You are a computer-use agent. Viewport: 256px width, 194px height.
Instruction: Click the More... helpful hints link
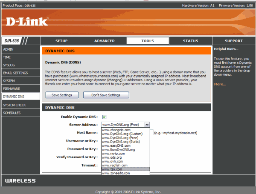220,84
